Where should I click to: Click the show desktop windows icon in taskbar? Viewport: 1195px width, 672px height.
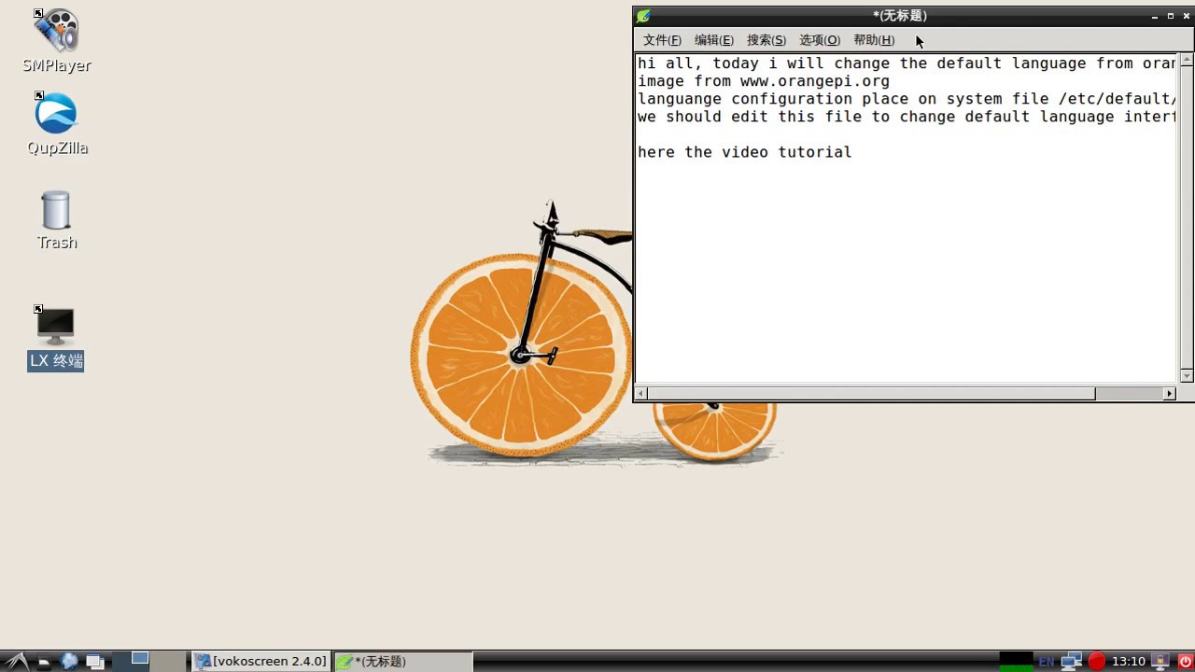[x=95, y=662]
